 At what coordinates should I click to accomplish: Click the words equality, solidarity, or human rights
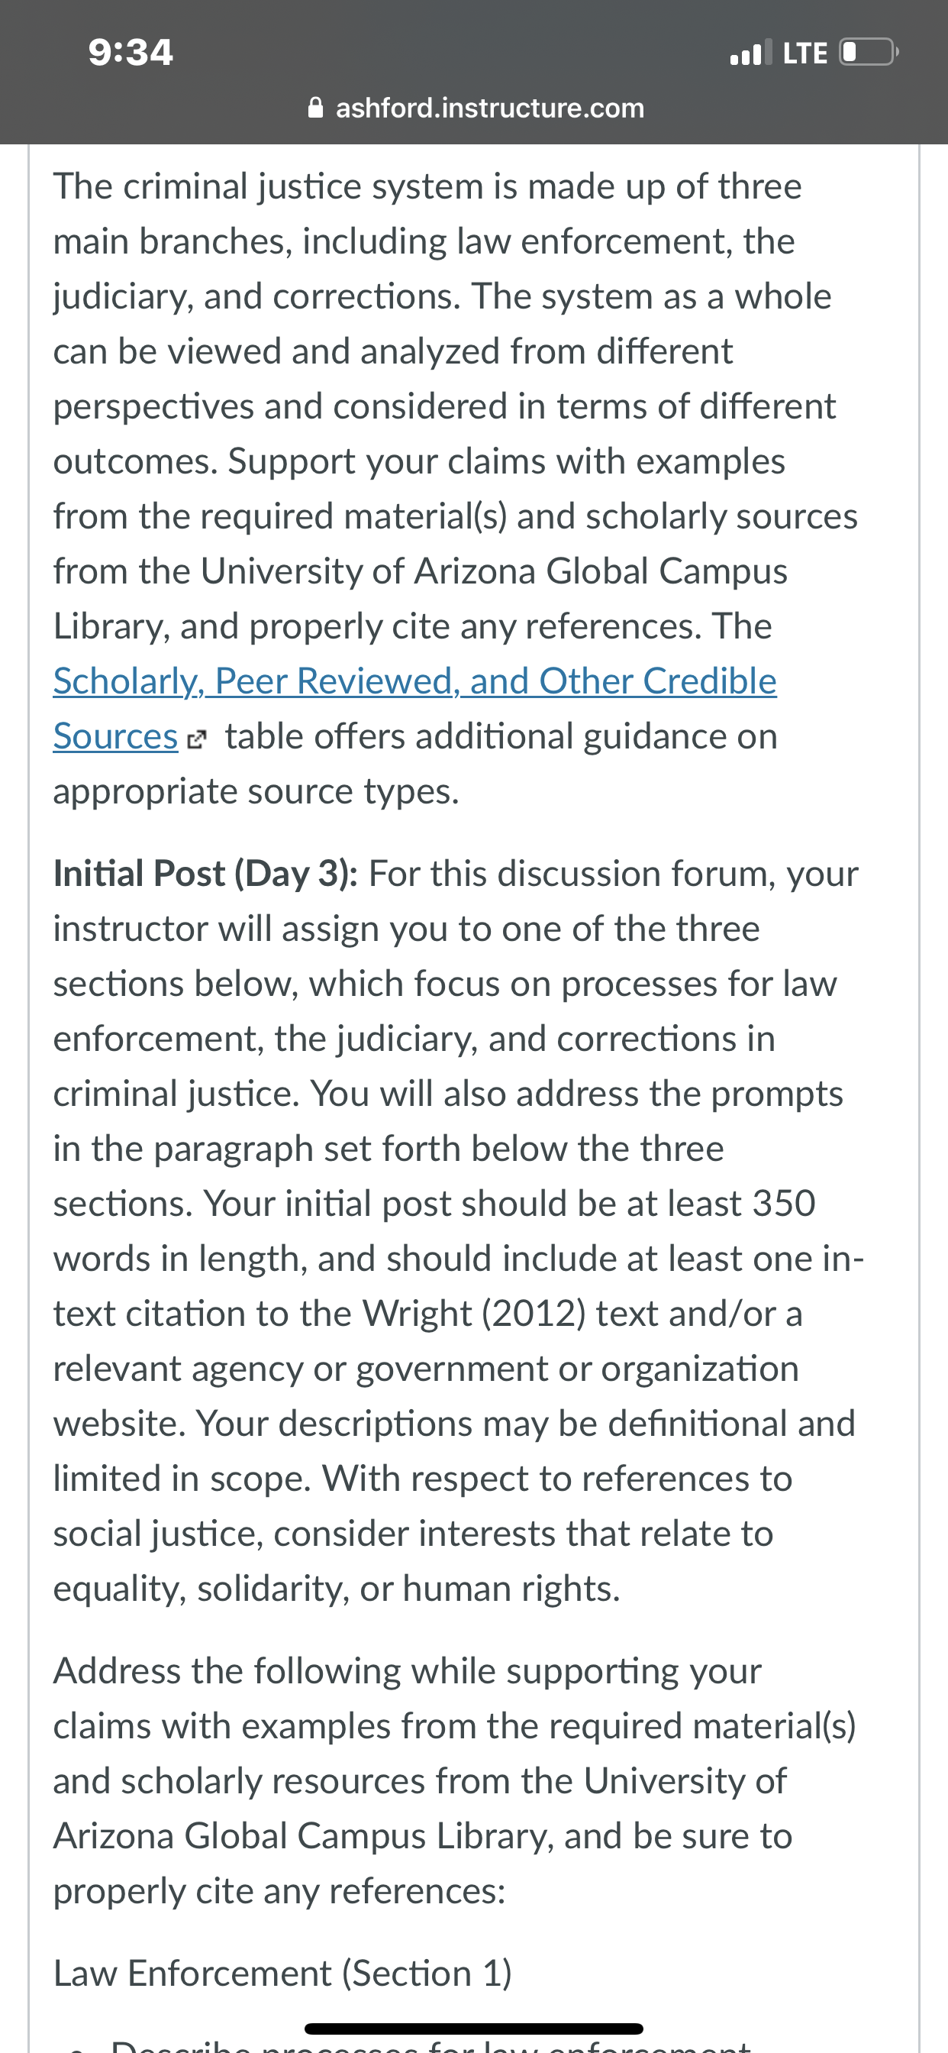[x=337, y=1589]
